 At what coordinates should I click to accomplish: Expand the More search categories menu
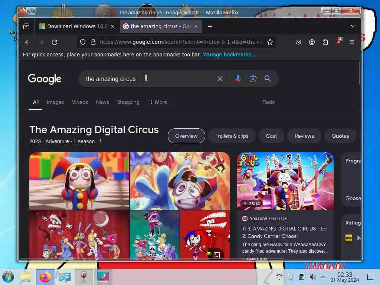pos(158,102)
